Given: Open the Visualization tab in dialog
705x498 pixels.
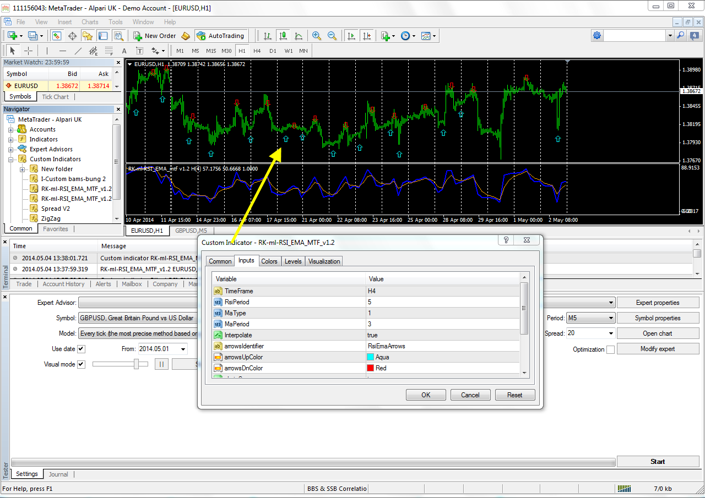Looking at the screenshot, I should [324, 261].
